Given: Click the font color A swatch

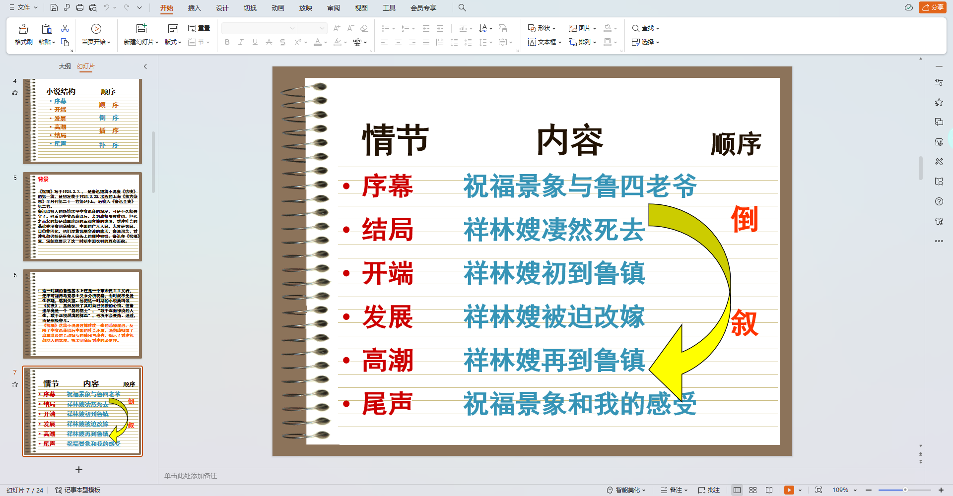Looking at the screenshot, I should (x=318, y=42).
